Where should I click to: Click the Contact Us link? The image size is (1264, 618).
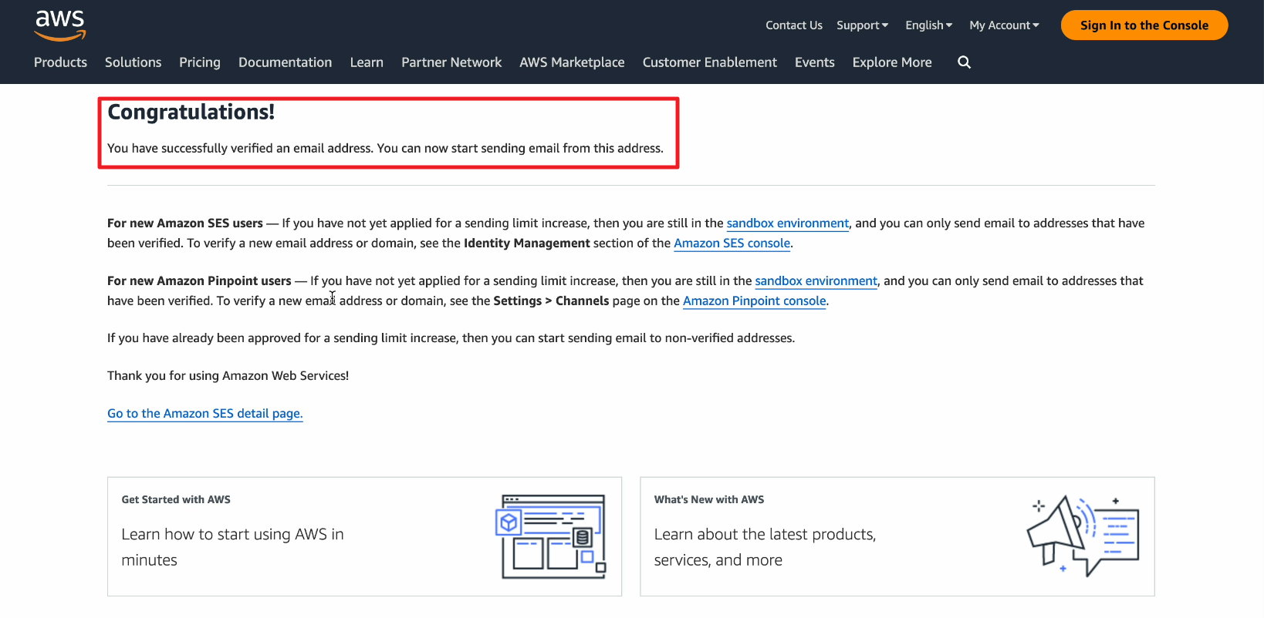[x=793, y=25]
